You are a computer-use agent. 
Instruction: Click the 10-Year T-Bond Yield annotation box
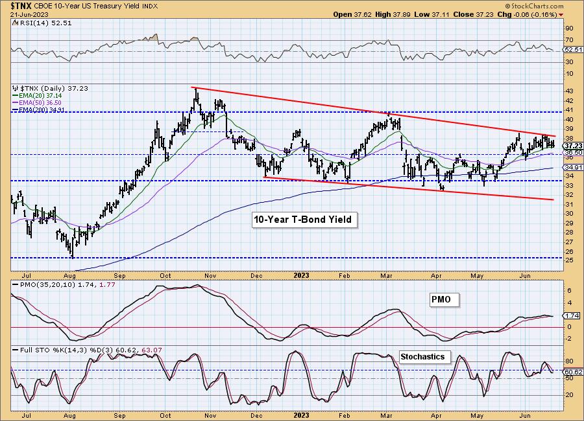click(x=304, y=220)
